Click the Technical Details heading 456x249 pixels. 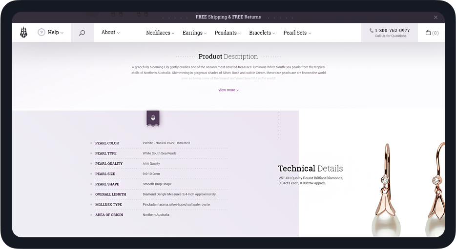tap(311, 169)
